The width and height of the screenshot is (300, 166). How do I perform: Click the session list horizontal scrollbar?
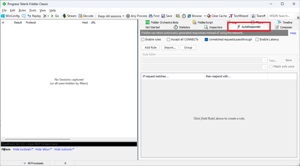[x=37, y=139]
